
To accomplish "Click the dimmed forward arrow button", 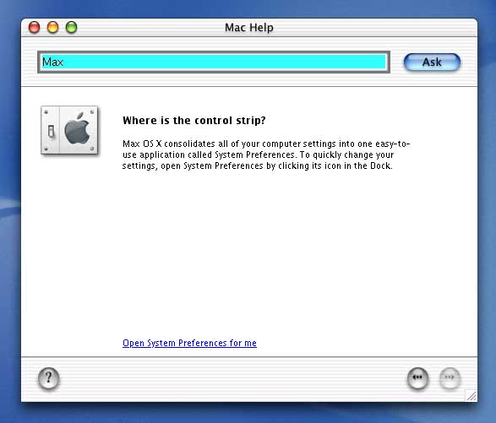I will tap(450, 377).
